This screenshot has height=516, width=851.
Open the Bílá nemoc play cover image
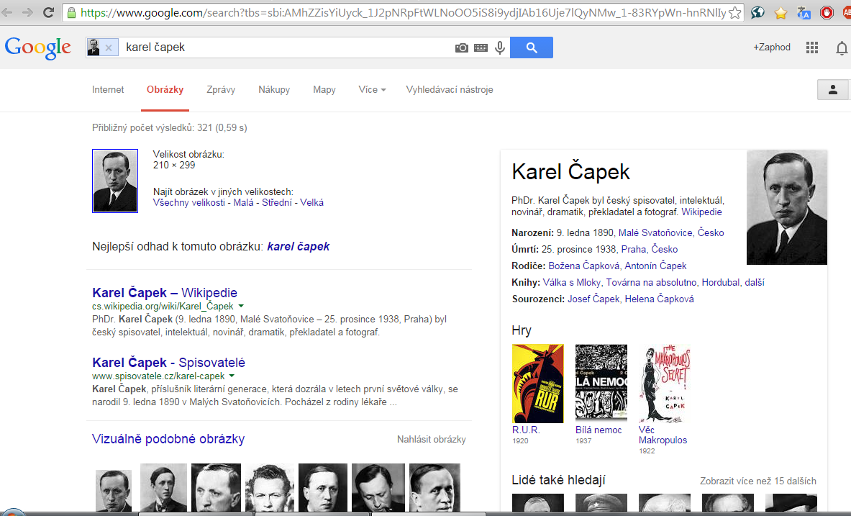(601, 384)
